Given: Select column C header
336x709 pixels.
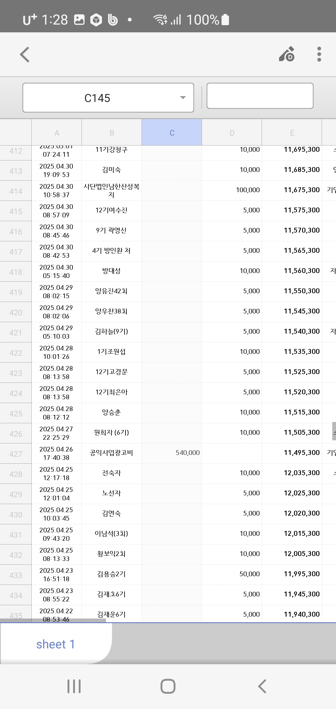Looking at the screenshot, I should pyautogui.click(x=172, y=133).
